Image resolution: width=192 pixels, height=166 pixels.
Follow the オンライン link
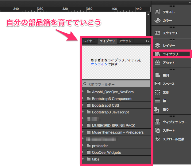[x=99, y=64]
